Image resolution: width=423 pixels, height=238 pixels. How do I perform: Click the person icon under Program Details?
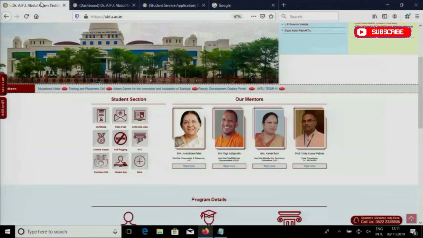[x=128, y=218]
